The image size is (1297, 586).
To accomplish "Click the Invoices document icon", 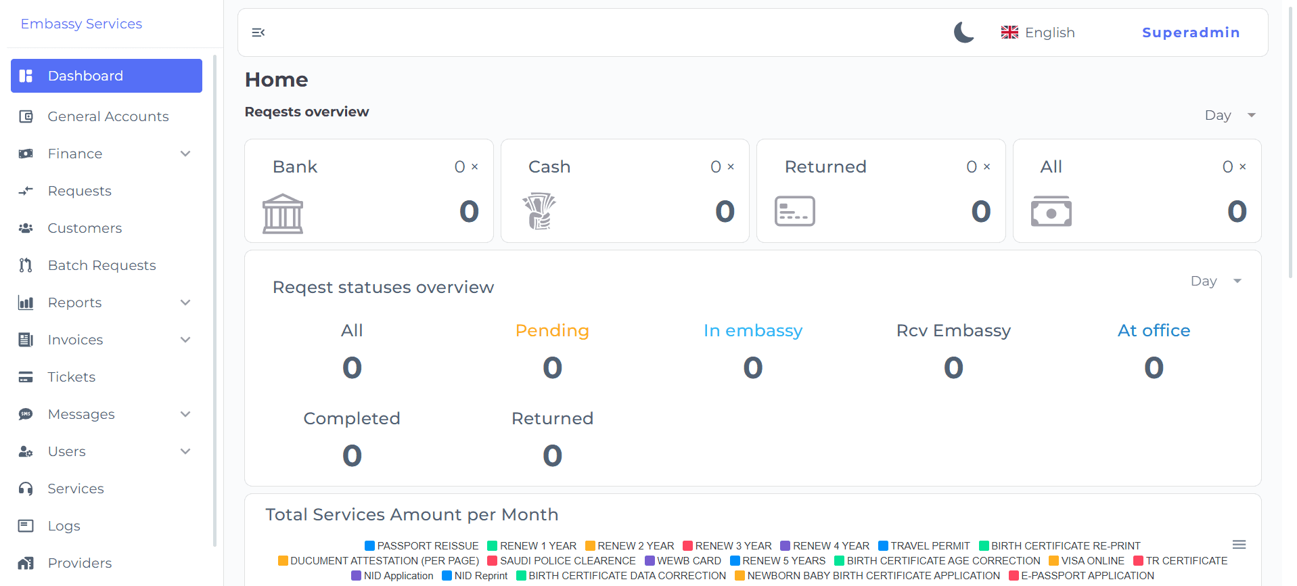I will (26, 340).
